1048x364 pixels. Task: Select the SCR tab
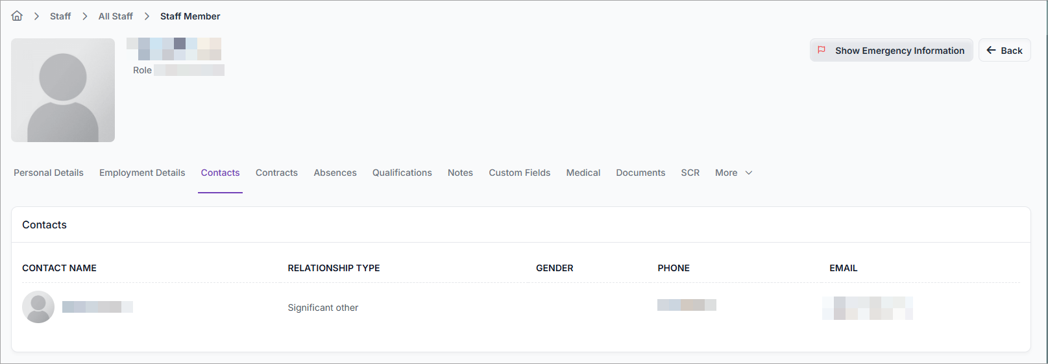click(x=690, y=173)
